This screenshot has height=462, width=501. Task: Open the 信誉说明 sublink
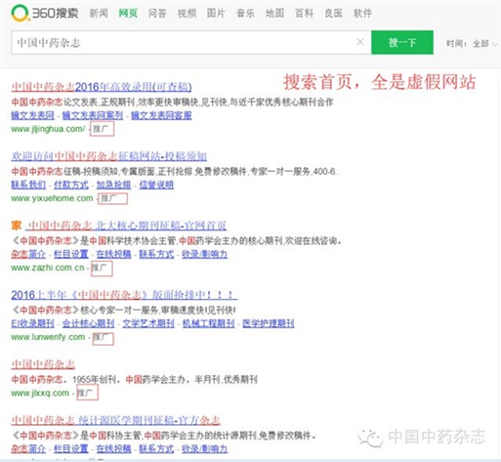156,185
